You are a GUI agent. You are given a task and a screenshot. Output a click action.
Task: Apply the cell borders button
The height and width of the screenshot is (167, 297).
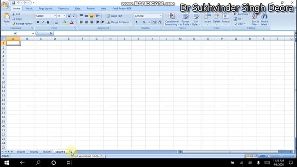(x=56, y=22)
